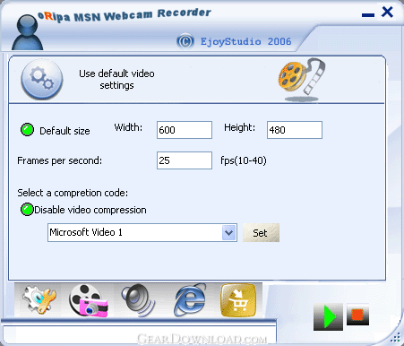Click the Set button for codec
This screenshot has width=404, height=346.
pos(261,233)
